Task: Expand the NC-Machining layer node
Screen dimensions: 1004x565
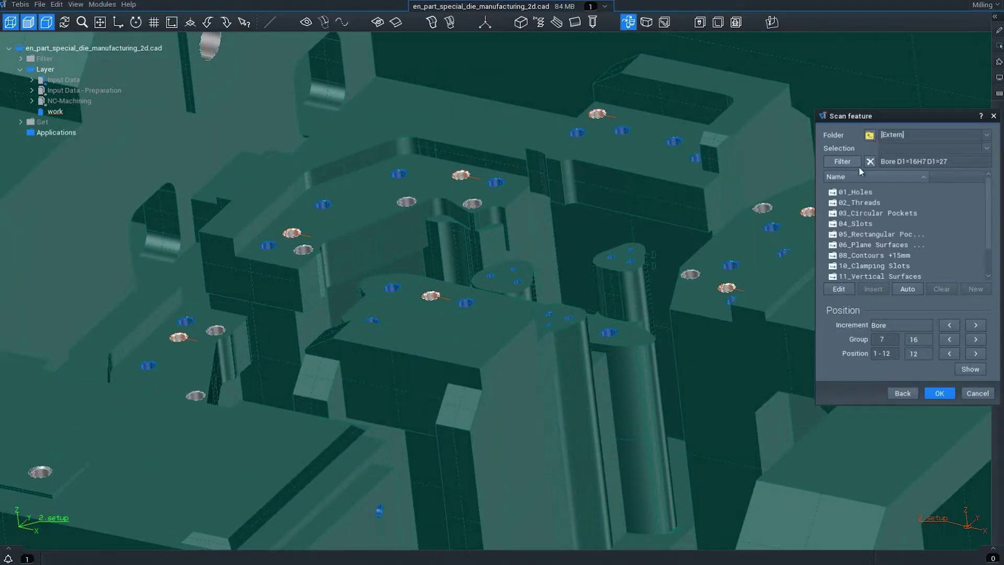Action: pos(32,101)
